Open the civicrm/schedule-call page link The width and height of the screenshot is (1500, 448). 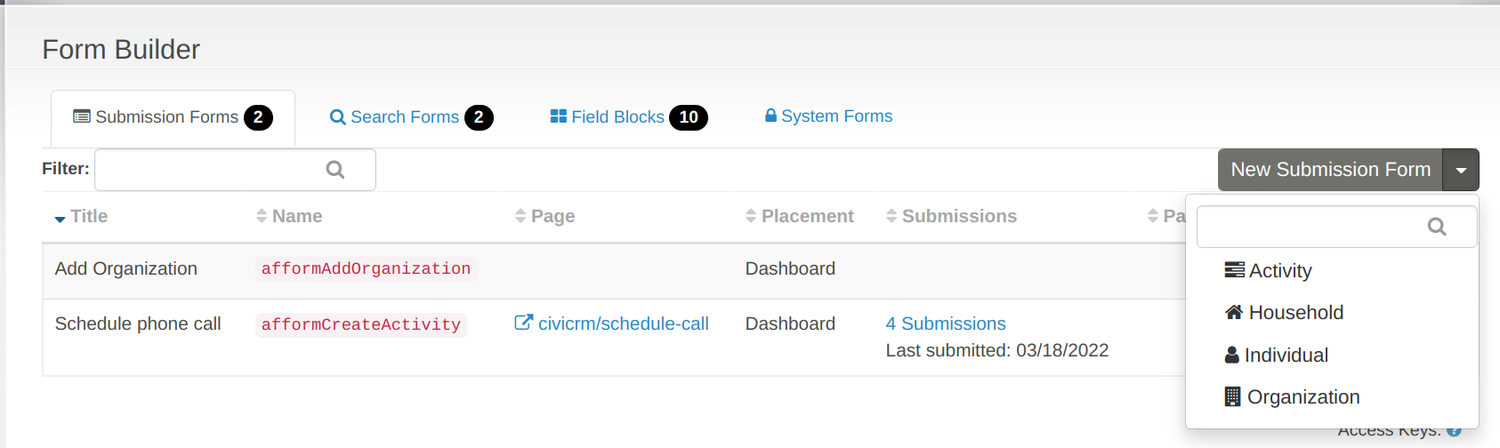click(623, 324)
